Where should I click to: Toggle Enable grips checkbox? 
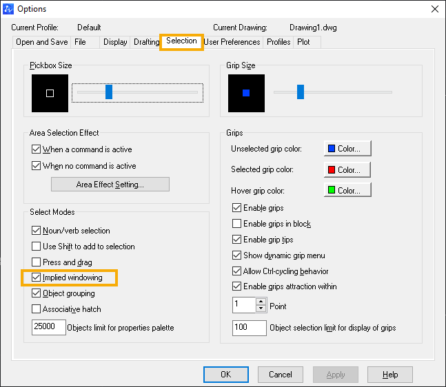point(236,208)
